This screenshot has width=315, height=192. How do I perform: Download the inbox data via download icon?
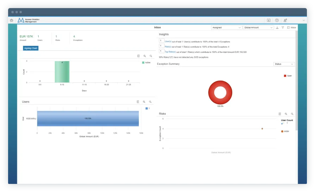point(277,27)
